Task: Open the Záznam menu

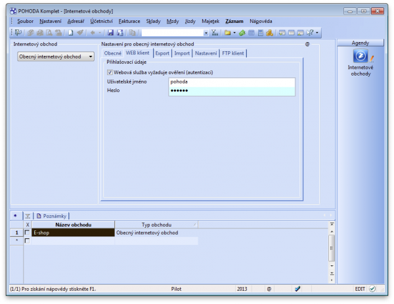Action: 234,22
